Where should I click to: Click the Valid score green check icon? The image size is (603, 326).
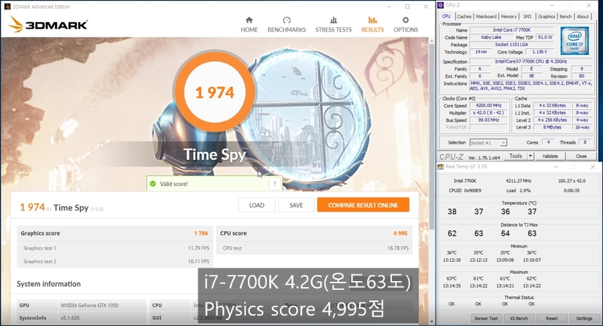pos(153,184)
